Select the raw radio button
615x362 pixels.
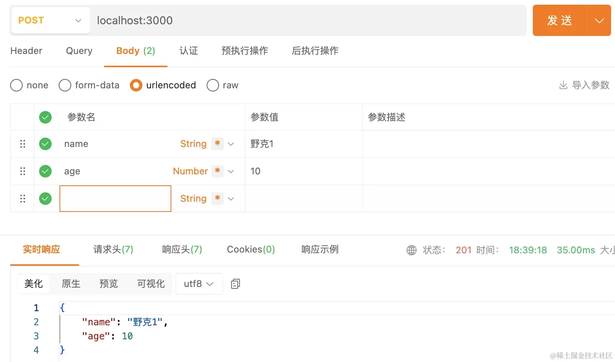tap(213, 85)
